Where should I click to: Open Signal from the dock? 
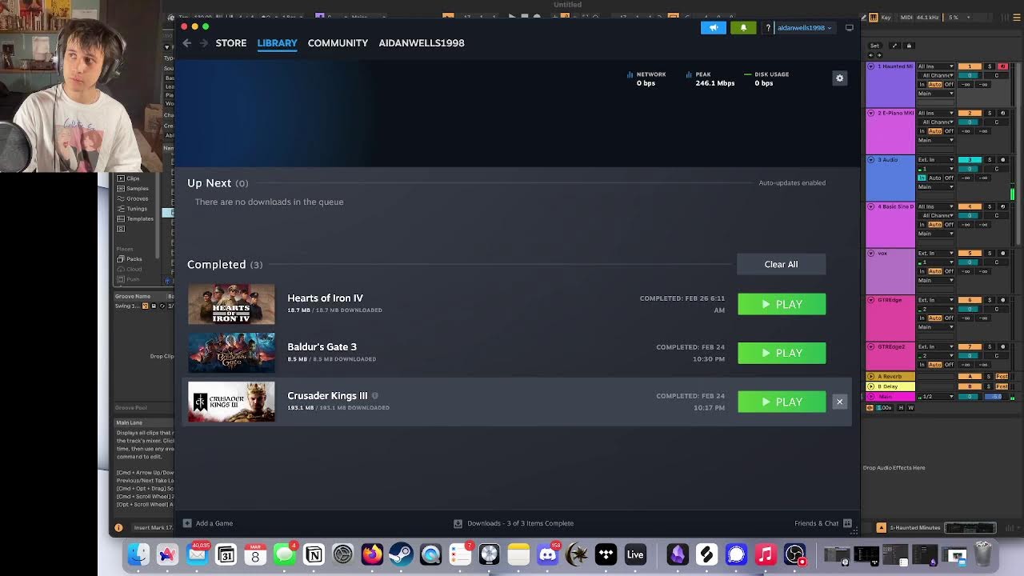tap(736, 554)
